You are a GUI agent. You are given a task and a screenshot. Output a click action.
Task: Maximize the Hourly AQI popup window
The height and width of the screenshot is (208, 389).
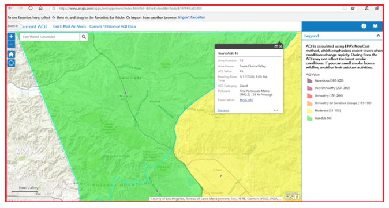point(276,47)
